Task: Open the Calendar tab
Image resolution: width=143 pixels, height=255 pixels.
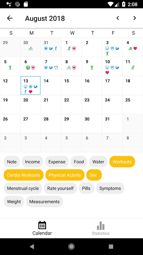Action: [x=42, y=228]
